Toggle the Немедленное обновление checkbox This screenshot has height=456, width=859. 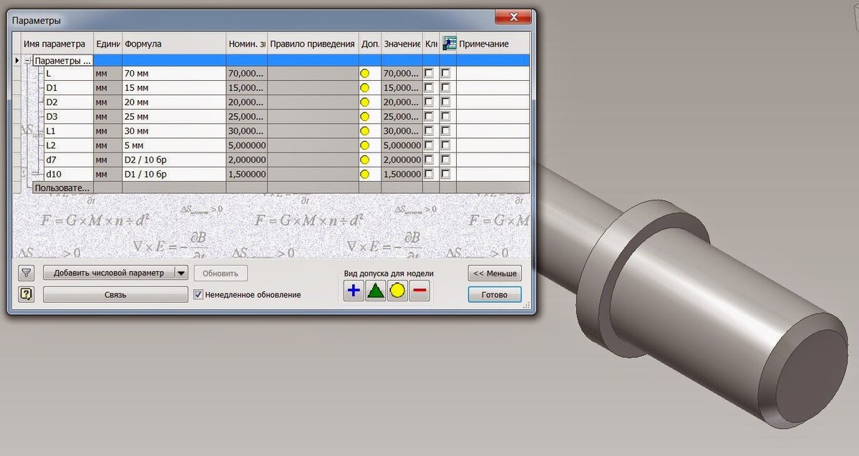(199, 294)
